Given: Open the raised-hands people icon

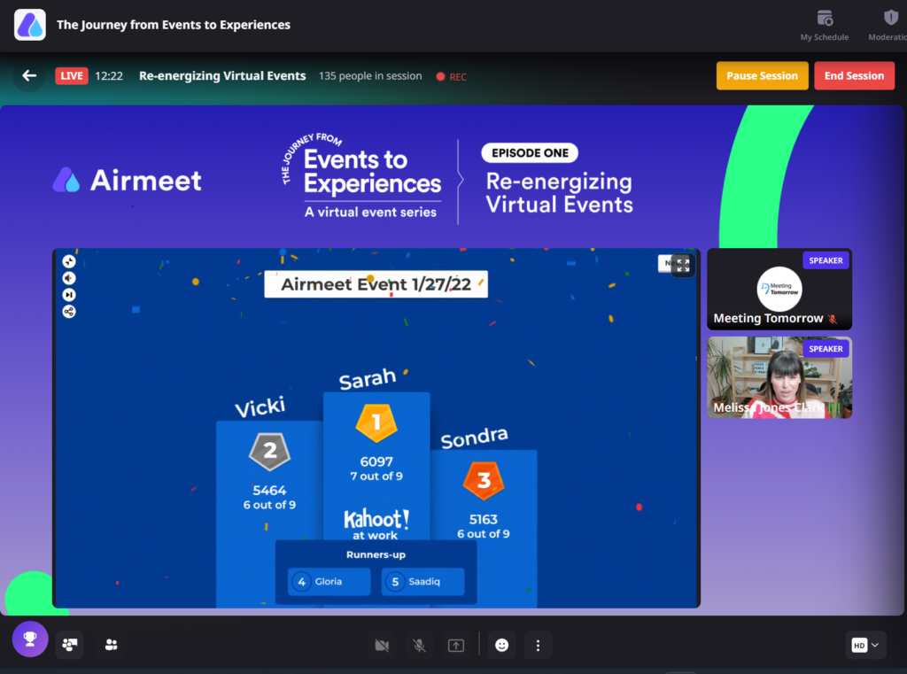Looking at the screenshot, I should 70,645.
